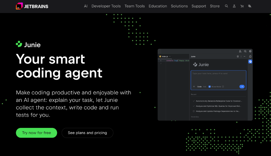Viewport: 271px width, 156px height.
Task: Open site search with the magnifier icon
Action: tap(226, 6)
